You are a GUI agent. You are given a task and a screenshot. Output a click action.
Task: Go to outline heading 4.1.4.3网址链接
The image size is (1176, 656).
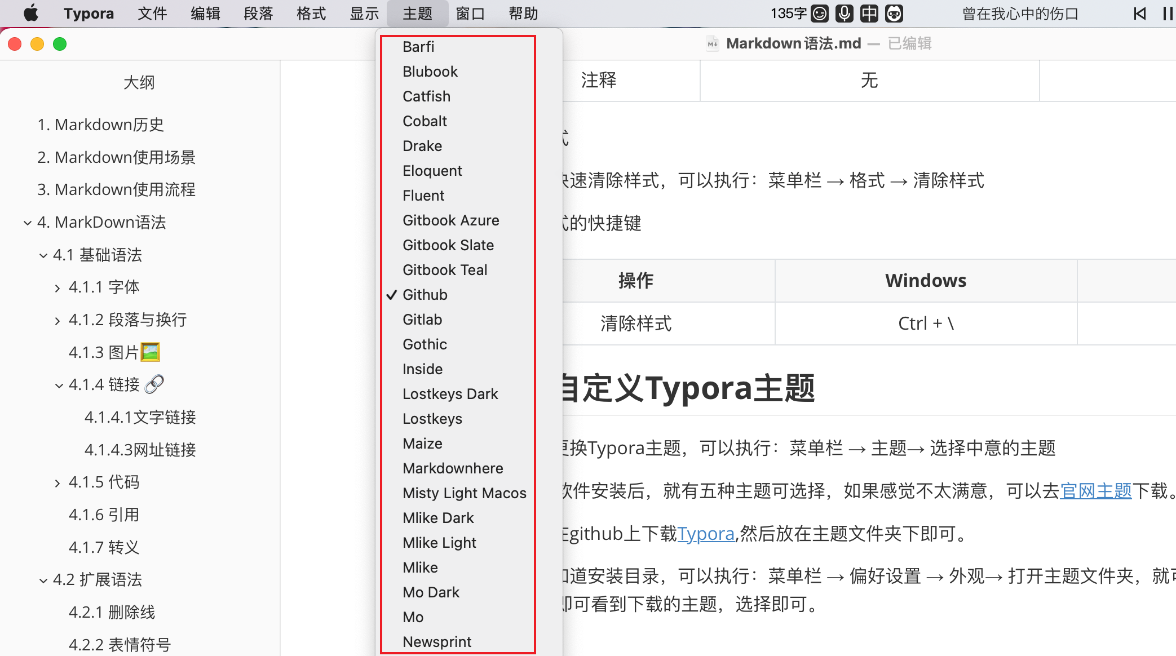click(140, 450)
